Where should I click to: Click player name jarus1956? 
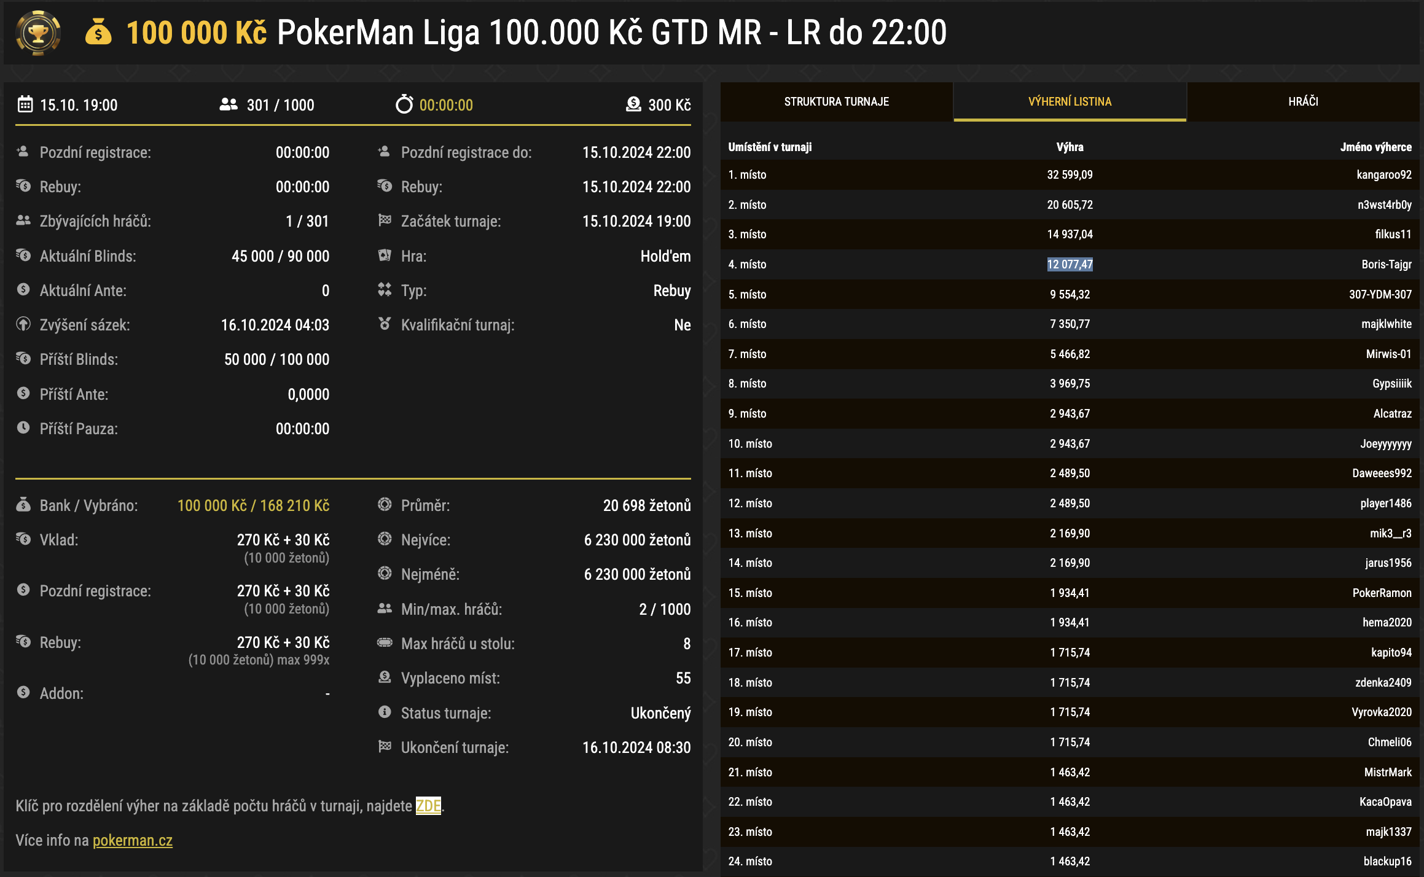click(x=1388, y=563)
